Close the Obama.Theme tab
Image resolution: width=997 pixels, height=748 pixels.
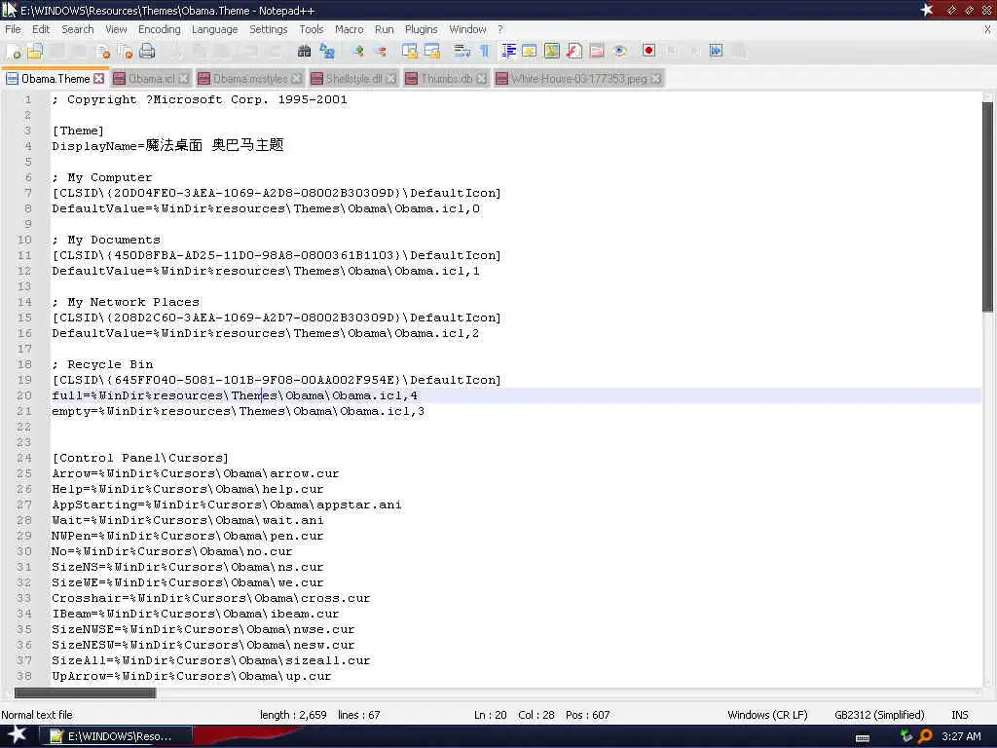click(98, 78)
